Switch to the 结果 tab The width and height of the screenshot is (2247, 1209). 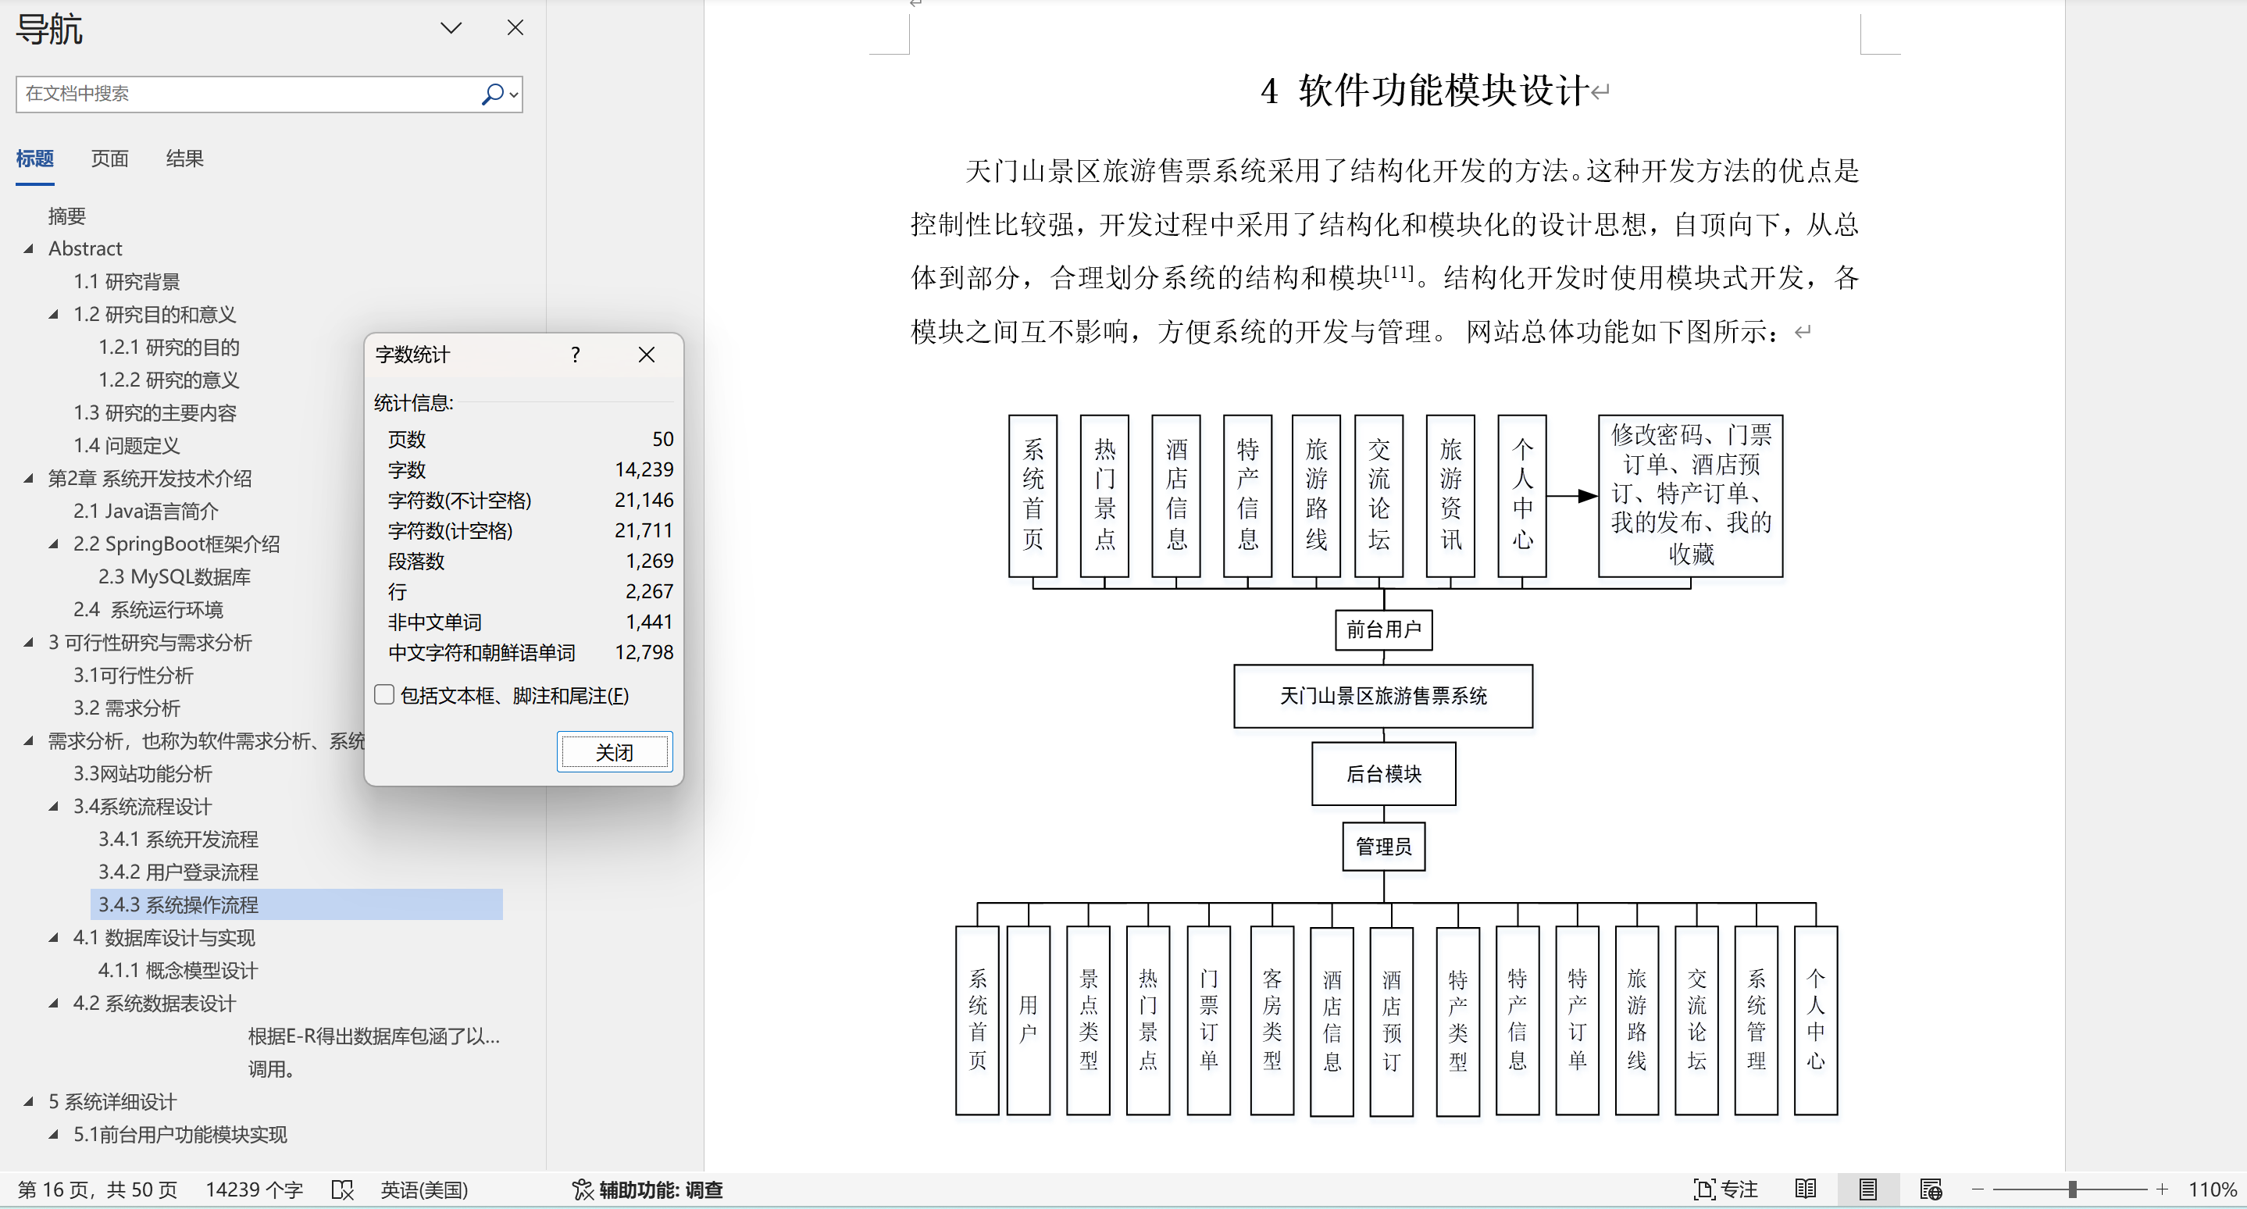(185, 158)
